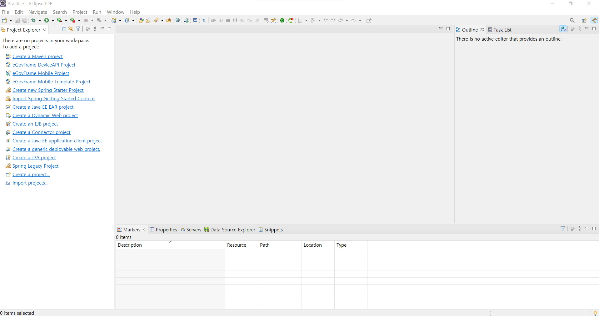Click the Open Console monitor icon
Viewport: 599px width, 316px height.
click(x=195, y=20)
